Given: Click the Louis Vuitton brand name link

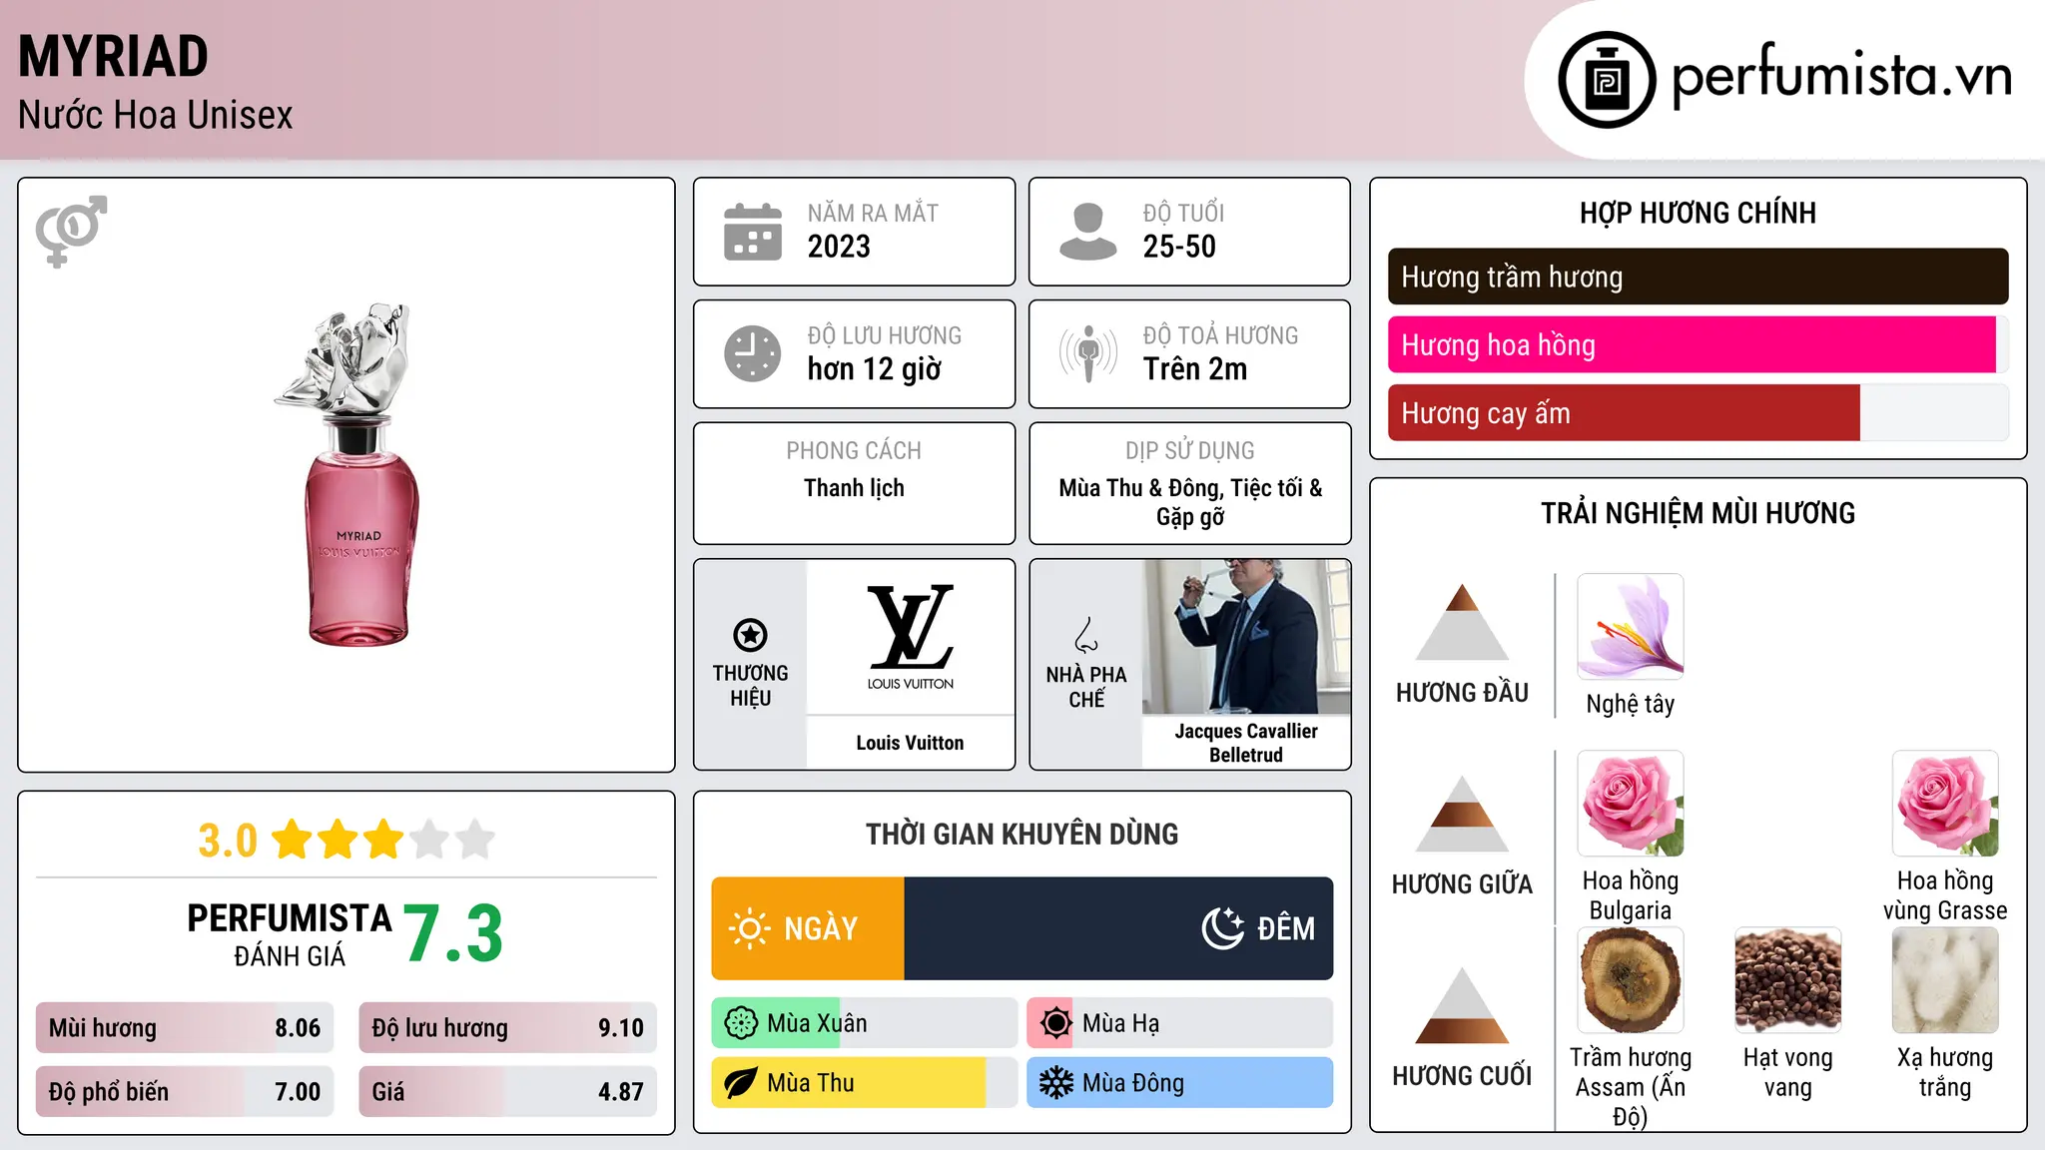Looking at the screenshot, I should click(x=910, y=743).
